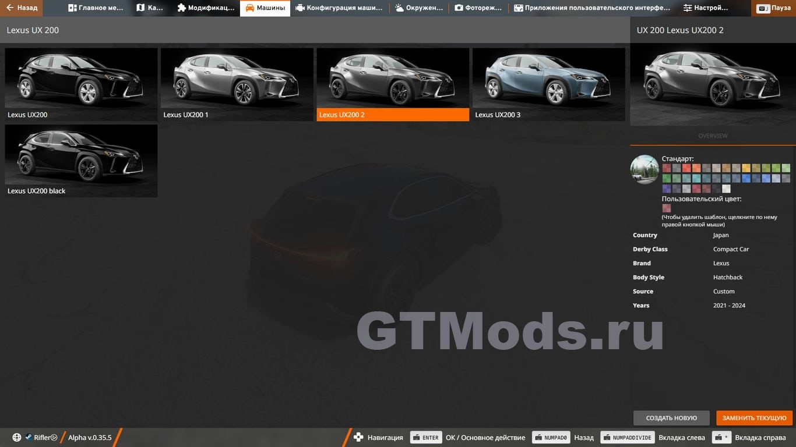Open the Настройки settings tab
Viewport: 796px width, 447px height.
(706, 8)
